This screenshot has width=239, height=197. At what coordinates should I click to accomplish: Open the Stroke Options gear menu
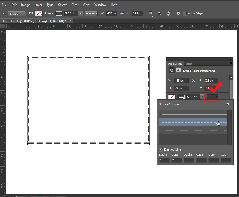tap(228, 104)
